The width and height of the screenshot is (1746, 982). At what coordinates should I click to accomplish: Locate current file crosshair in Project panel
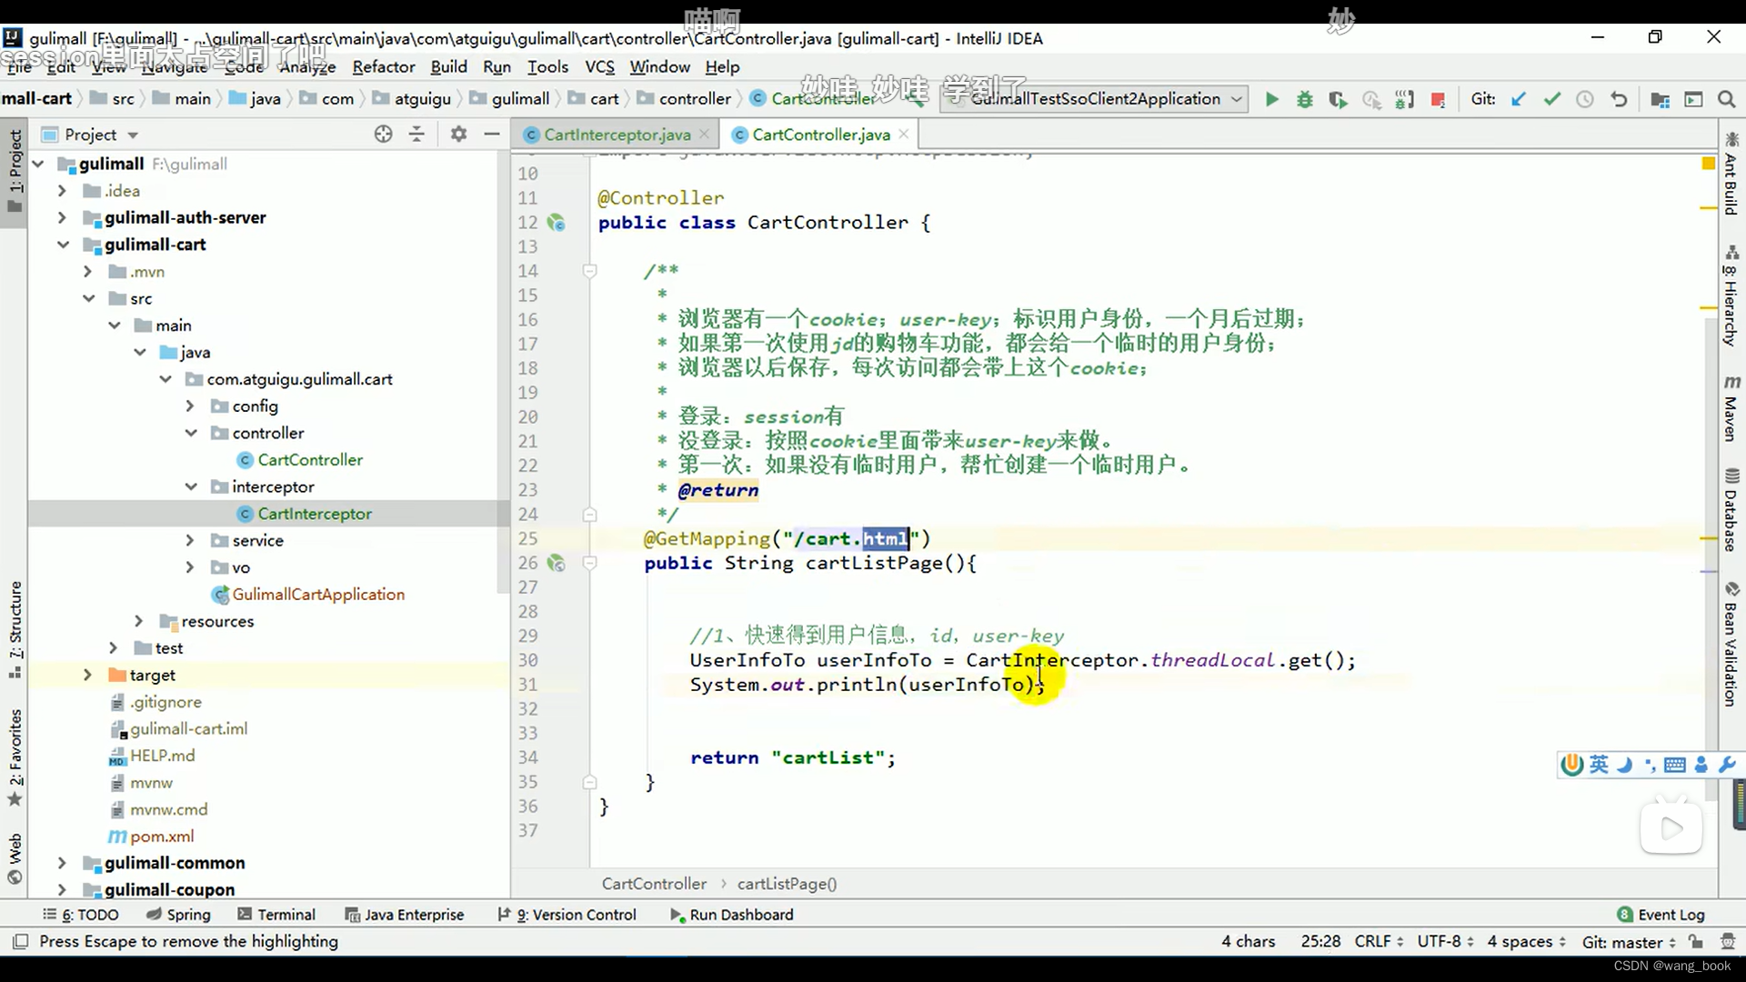point(383,135)
